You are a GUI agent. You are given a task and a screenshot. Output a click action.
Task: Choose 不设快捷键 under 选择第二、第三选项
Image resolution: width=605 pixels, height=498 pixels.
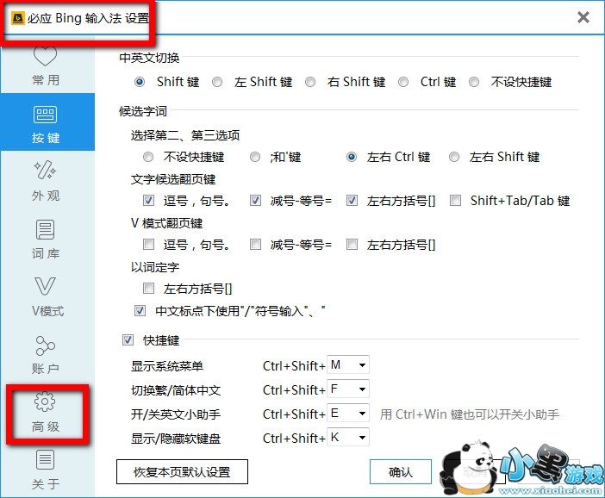coord(148,157)
